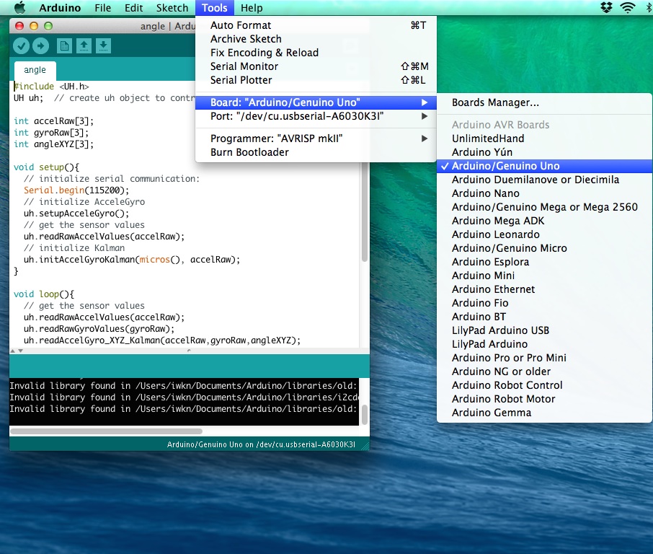Screen dimensions: 653x554
Task: Click the board and port status text
Action: (x=261, y=444)
